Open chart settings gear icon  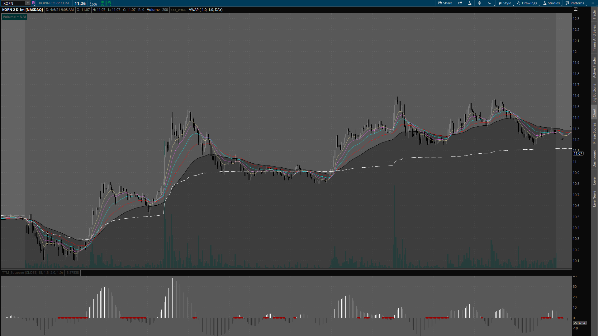pos(479,3)
